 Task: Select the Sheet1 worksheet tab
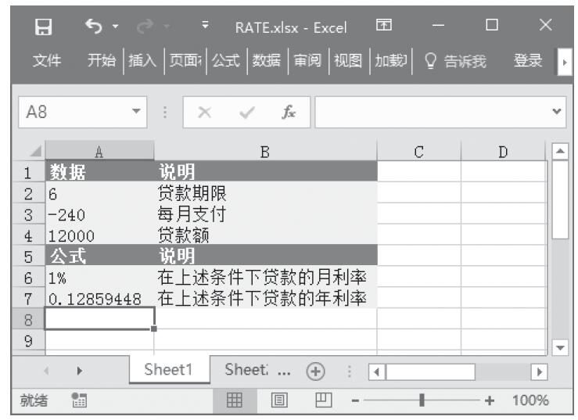[172, 370]
